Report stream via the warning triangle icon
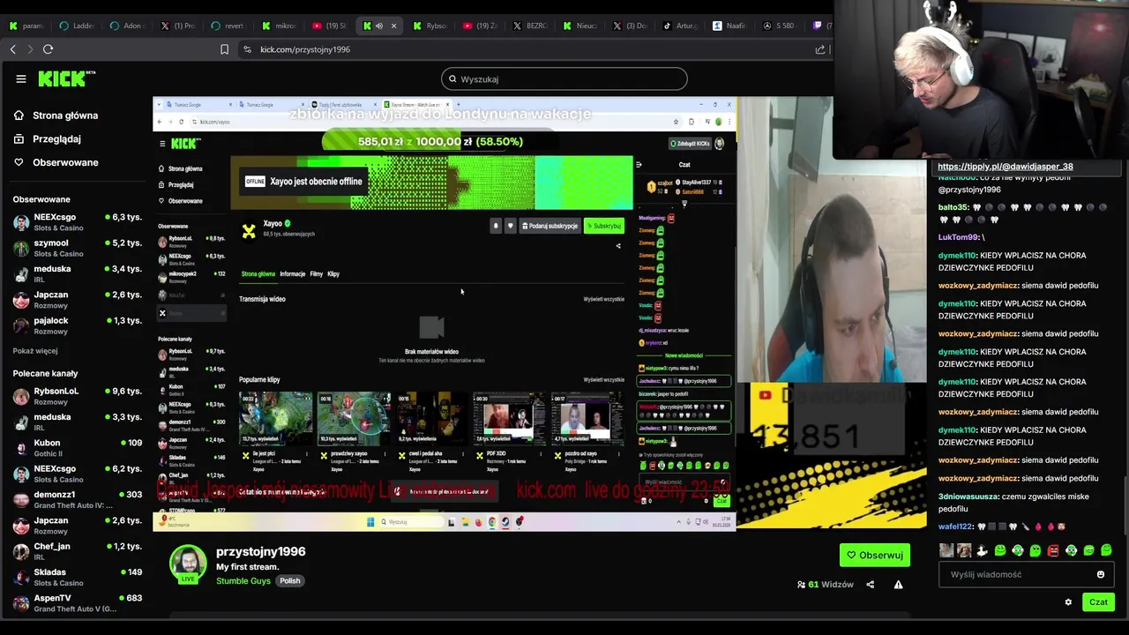The width and height of the screenshot is (1129, 635). tap(898, 584)
